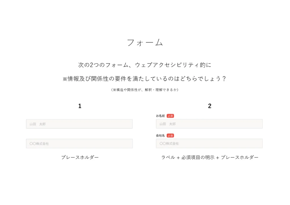The height and width of the screenshot is (205, 290).
Task: Click the フォーム heading title
Action: click(x=145, y=42)
